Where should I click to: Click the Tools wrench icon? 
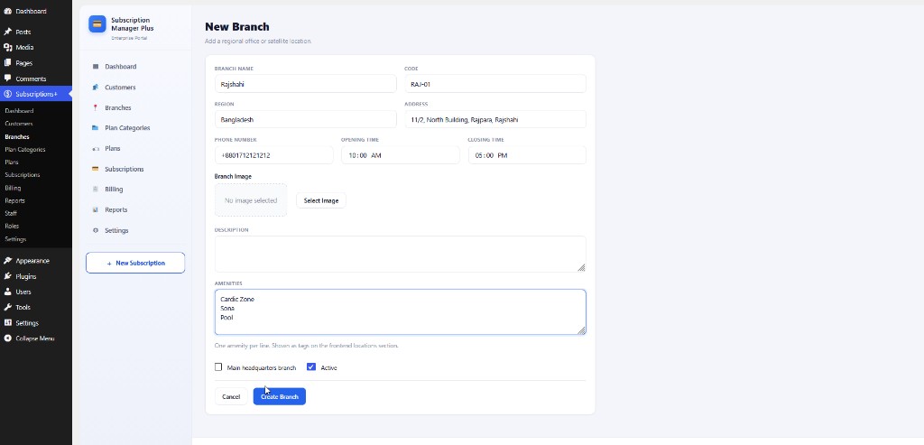click(7, 307)
